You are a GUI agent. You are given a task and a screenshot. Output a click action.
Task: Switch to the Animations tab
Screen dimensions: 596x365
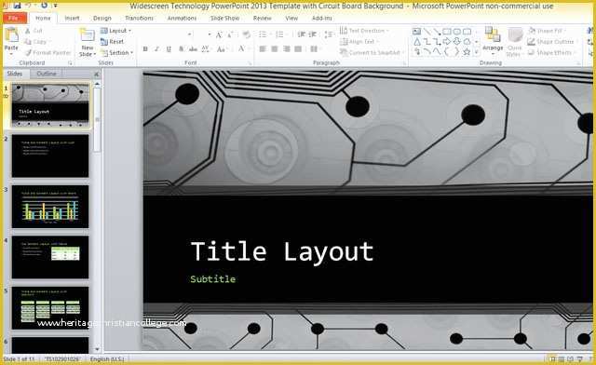click(183, 18)
